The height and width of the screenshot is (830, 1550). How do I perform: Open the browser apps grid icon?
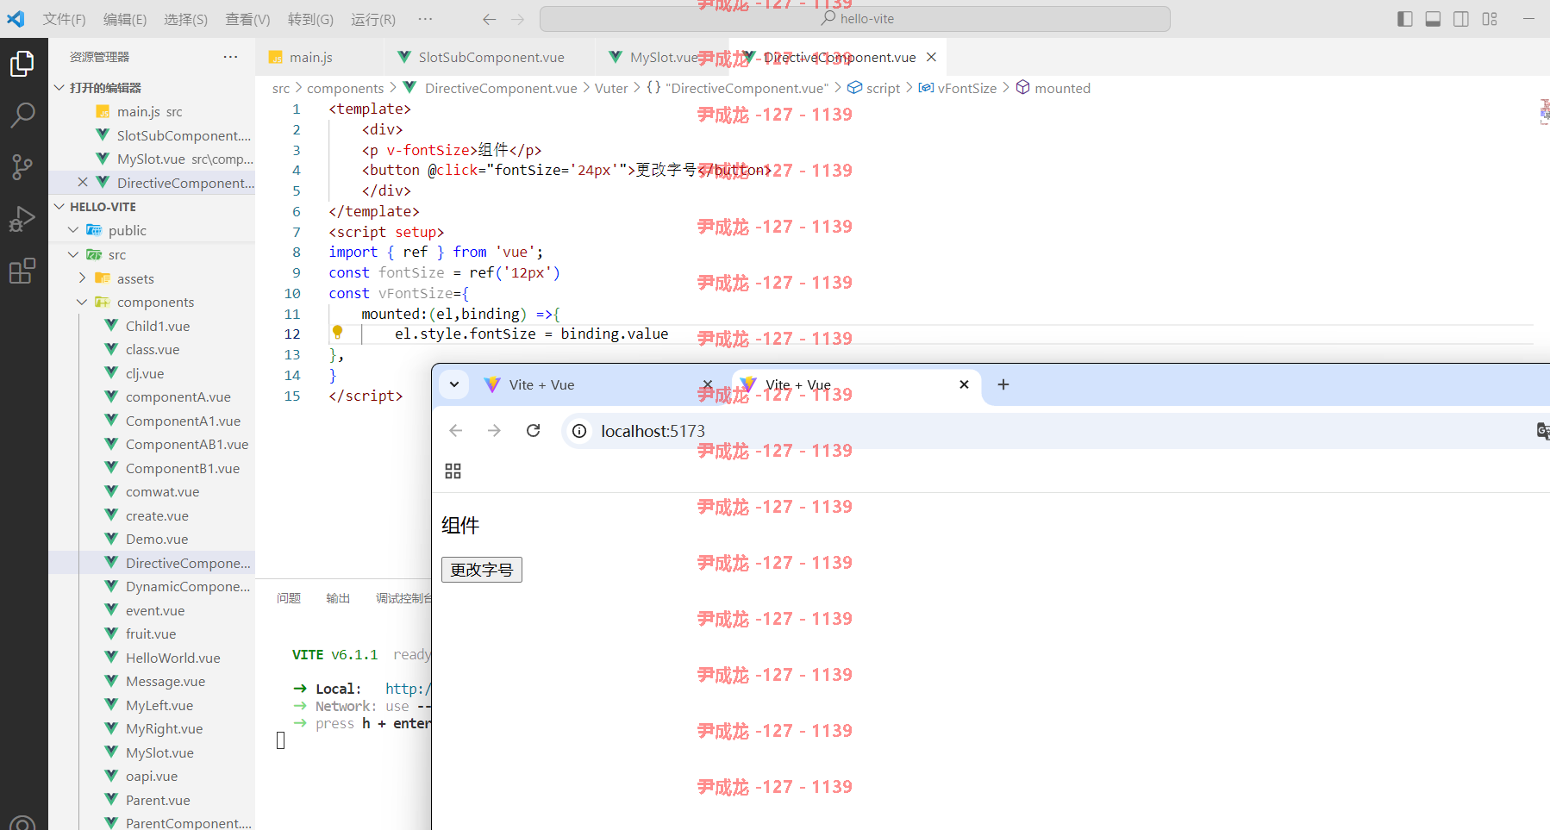pos(453,471)
